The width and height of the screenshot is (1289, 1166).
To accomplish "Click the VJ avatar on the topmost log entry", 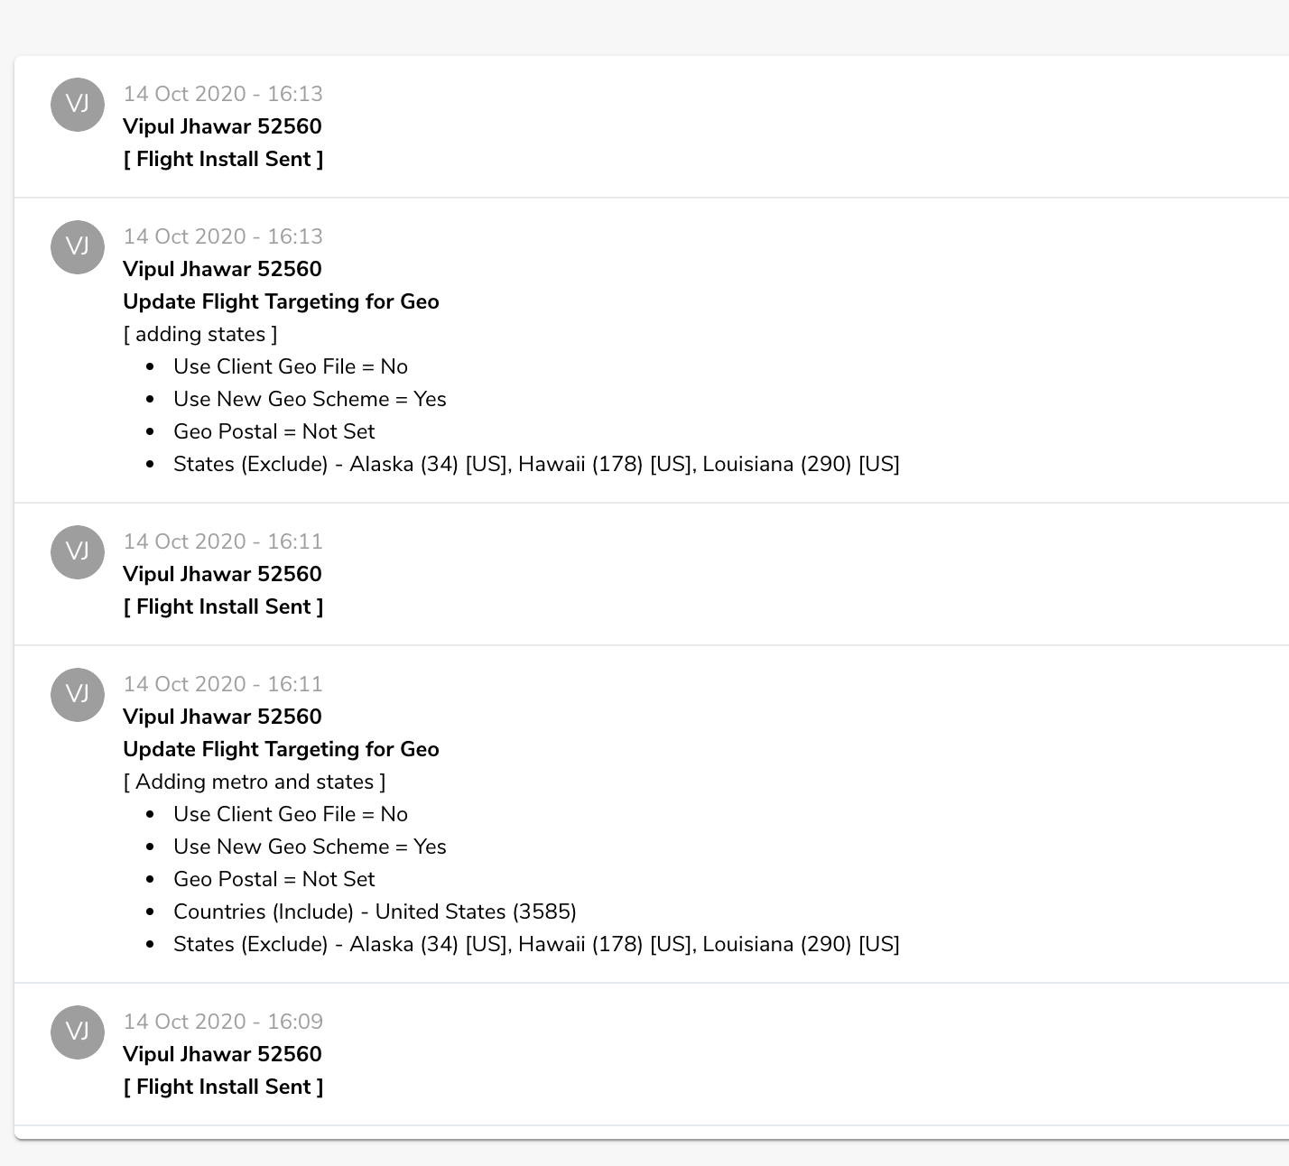I will click(x=78, y=105).
